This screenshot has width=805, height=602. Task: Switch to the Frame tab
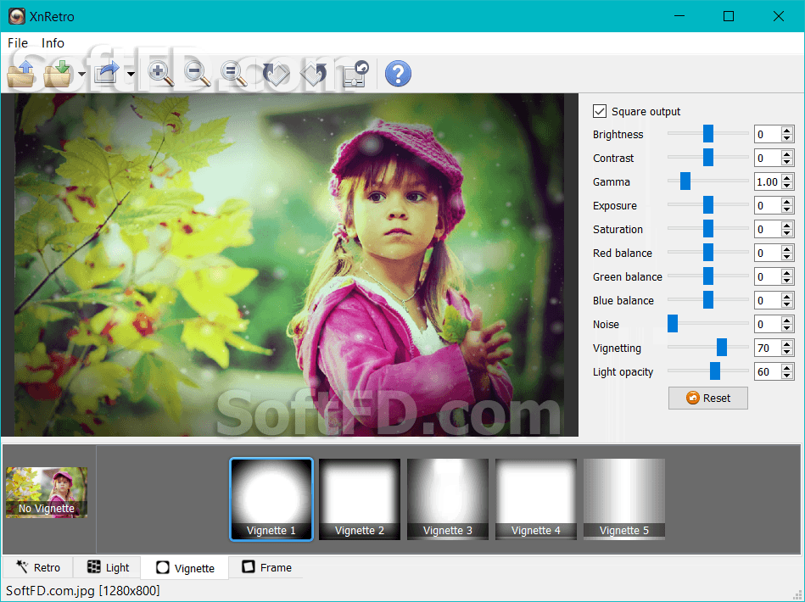pos(266,567)
